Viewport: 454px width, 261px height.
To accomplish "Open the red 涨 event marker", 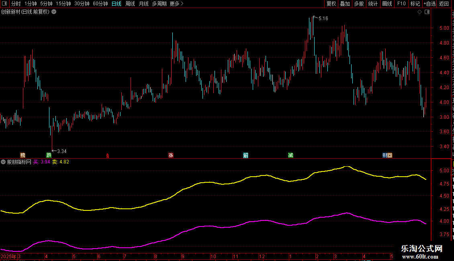I will [x=171, y=155].
